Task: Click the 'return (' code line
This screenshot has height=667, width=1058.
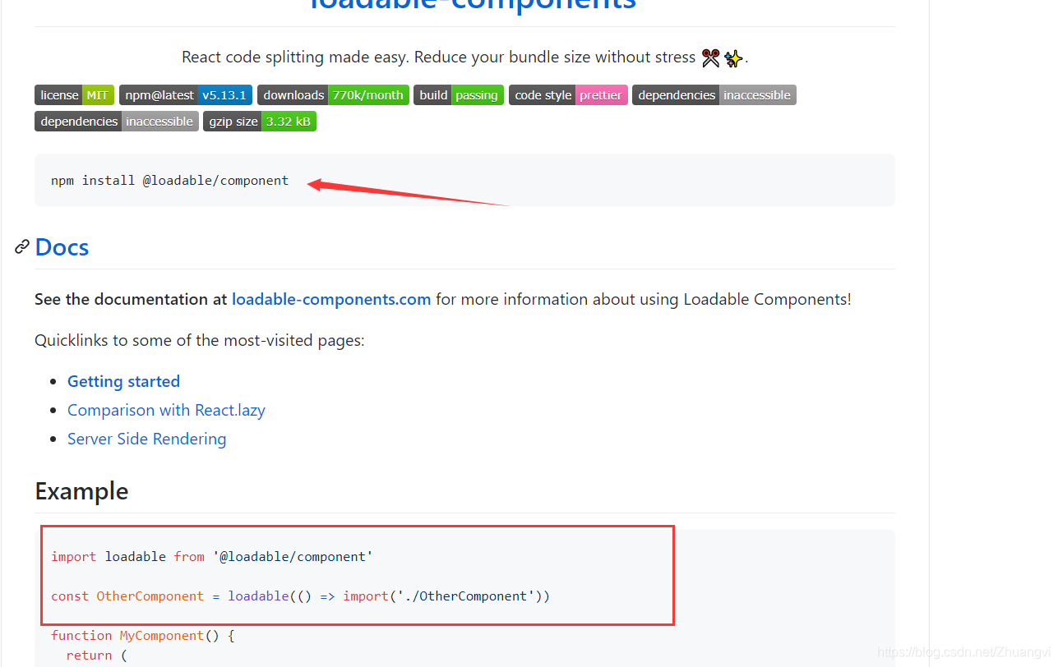Action: [97, 655]
